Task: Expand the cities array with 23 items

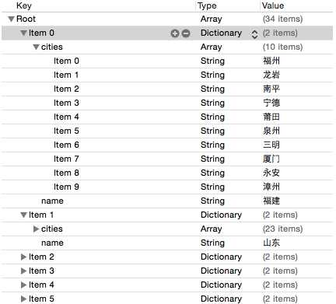Action: (37, 229)
